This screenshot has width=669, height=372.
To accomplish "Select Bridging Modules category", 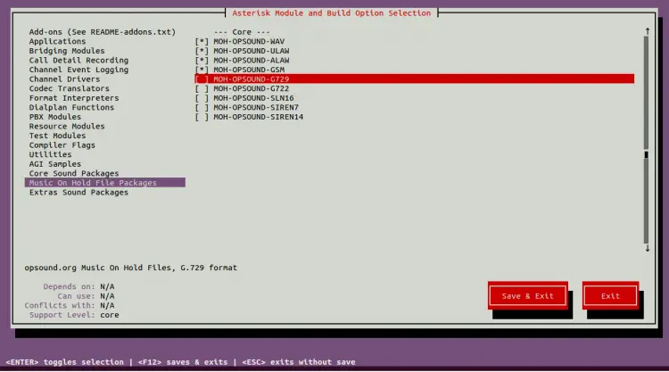I will [x=67, y=51].
